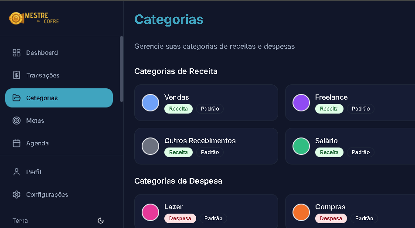
Task: Click the pink Lazer color circle
Action: 150,212
